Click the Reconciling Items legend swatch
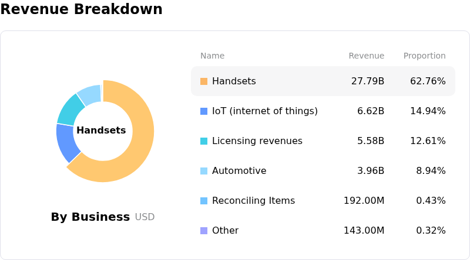The width and height of the screenshot is (470, 260). tap(204, 201)
